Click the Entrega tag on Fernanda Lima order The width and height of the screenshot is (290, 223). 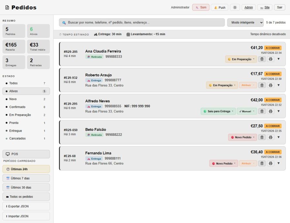[x=94, y=159]
